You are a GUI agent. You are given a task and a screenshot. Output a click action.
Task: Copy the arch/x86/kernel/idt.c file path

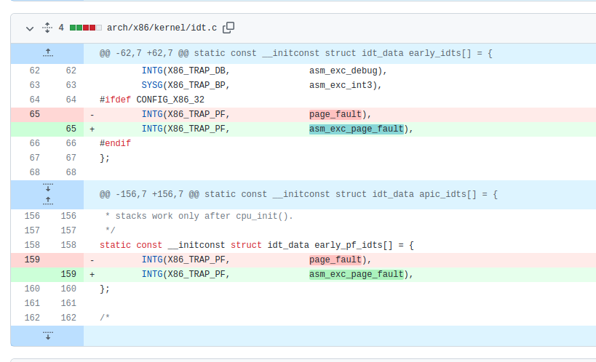pyautogui.click(x=229, y=28)
